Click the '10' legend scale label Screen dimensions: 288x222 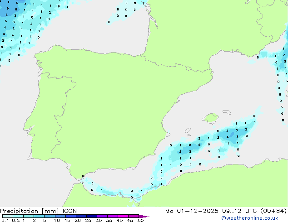click(x=57, y=220)
